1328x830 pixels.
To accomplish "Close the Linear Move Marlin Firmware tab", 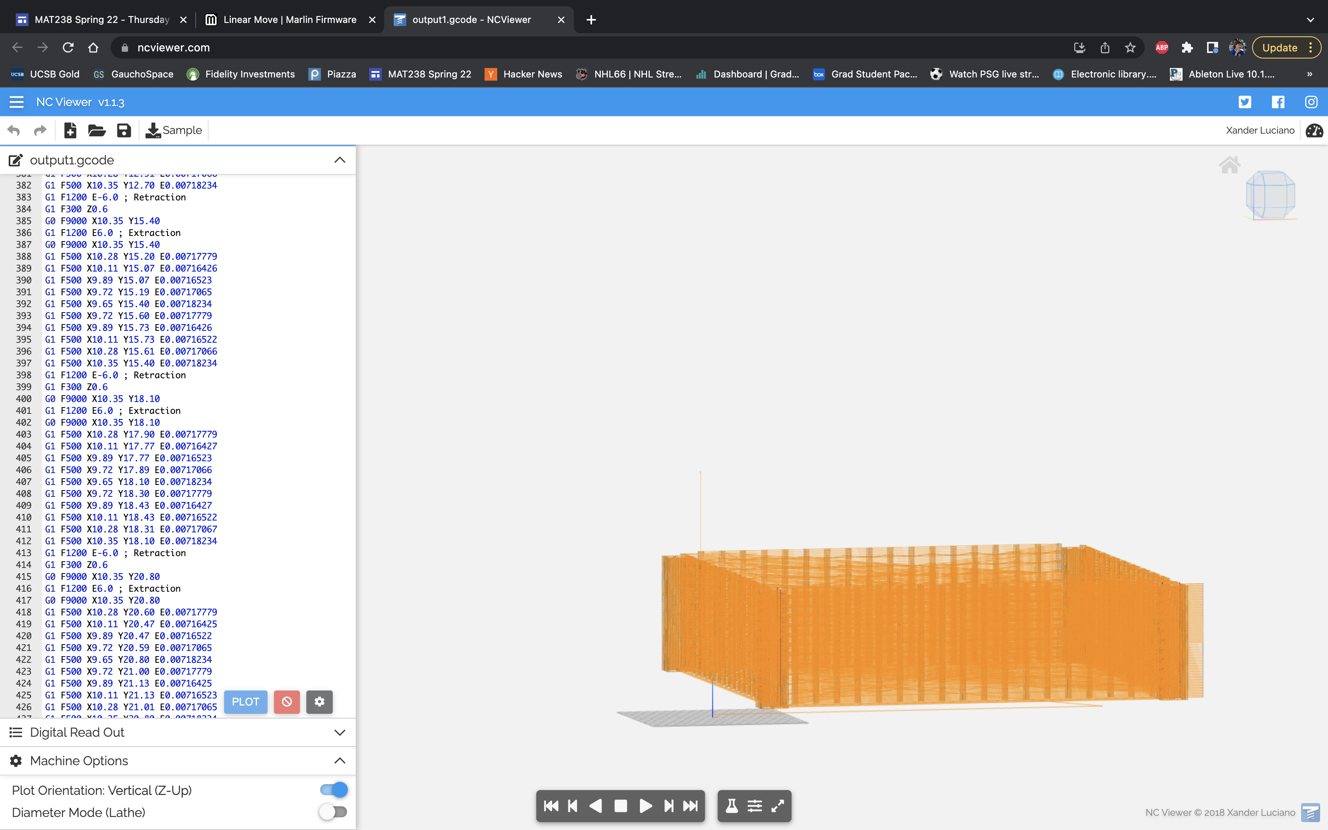I will (x=372, y=20).
